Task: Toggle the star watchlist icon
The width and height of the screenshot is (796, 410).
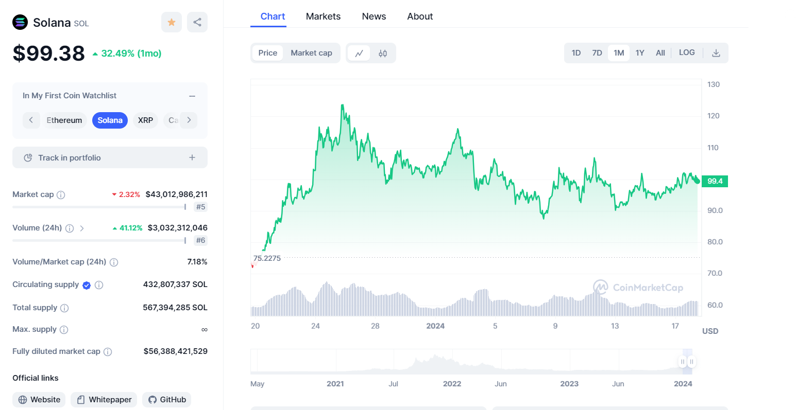Action: coord(172,22)
